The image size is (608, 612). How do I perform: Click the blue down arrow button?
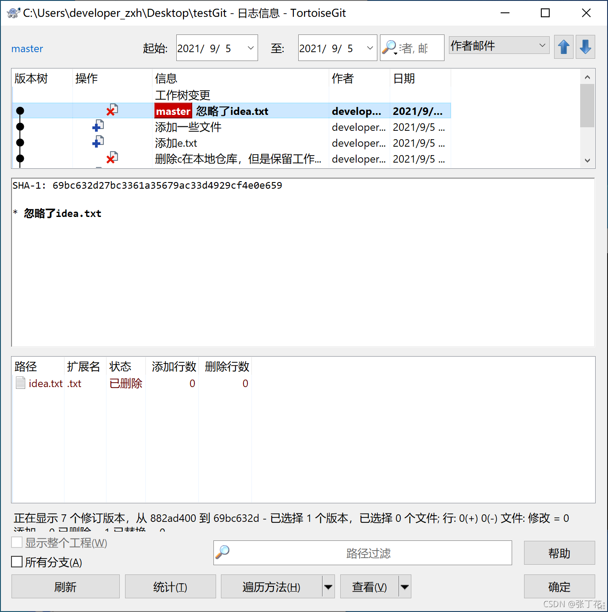pyautogui.click(x=585, y=47)
